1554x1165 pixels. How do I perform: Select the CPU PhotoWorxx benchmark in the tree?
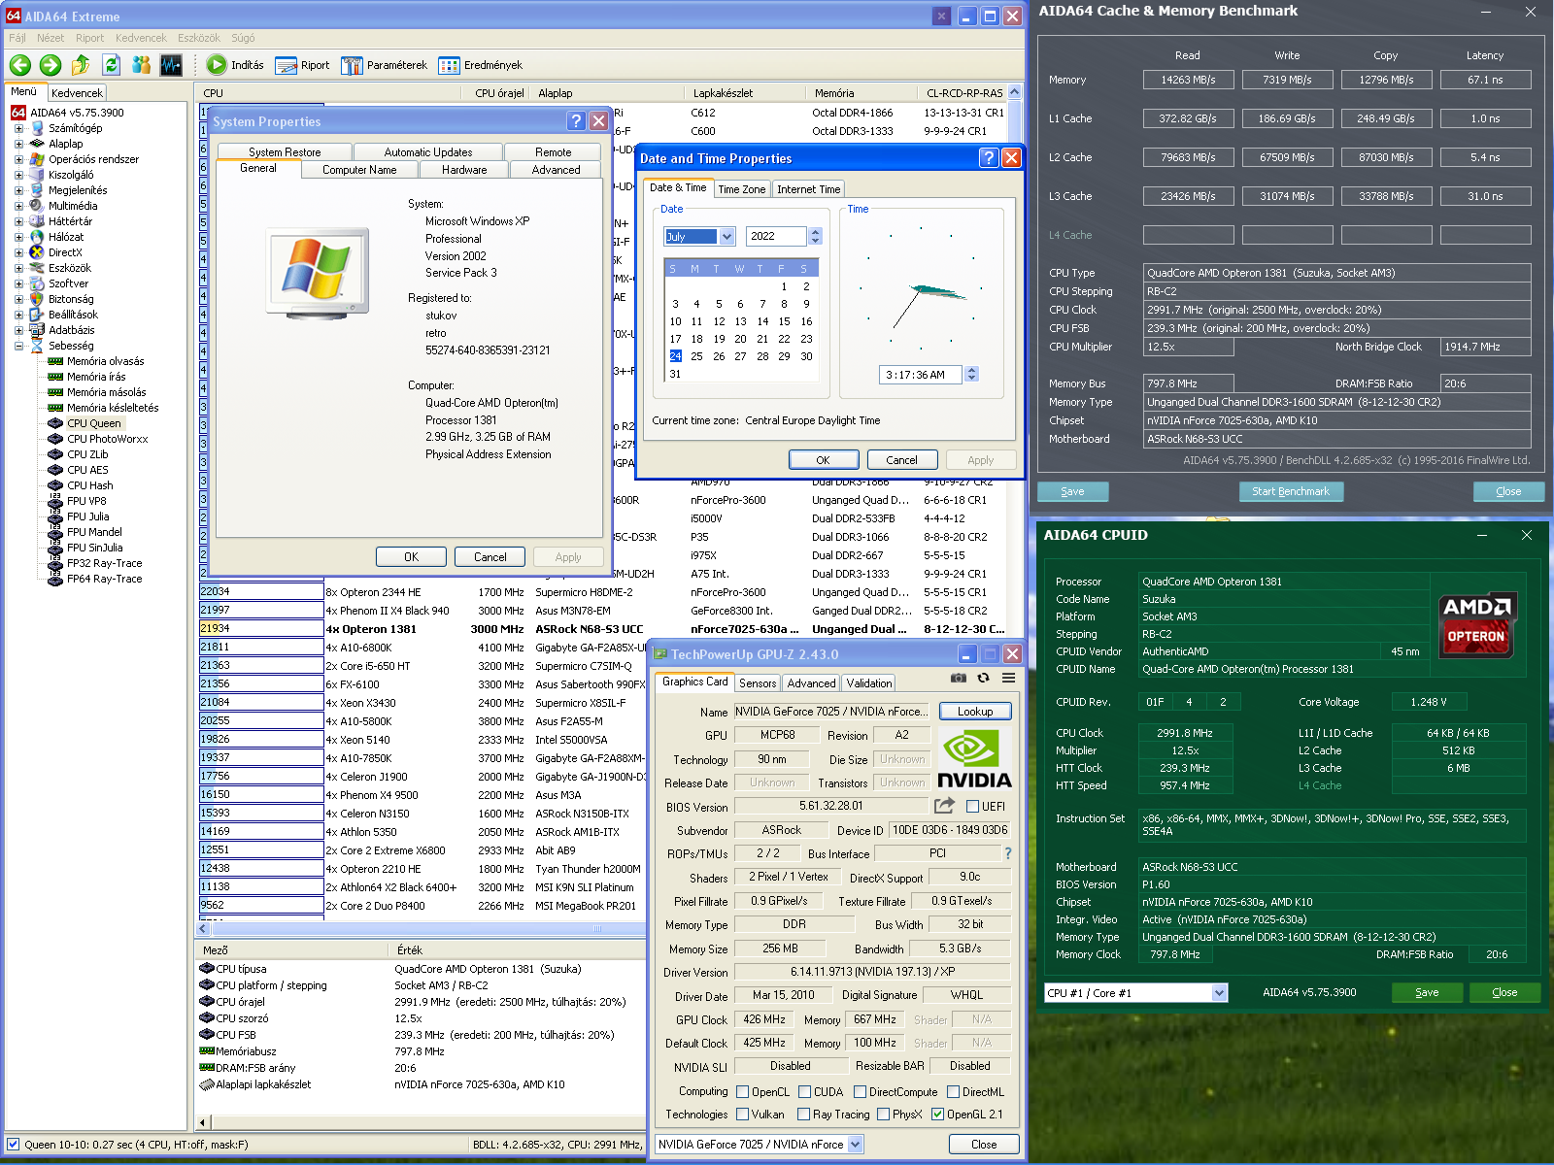click(x=107, y=439)
